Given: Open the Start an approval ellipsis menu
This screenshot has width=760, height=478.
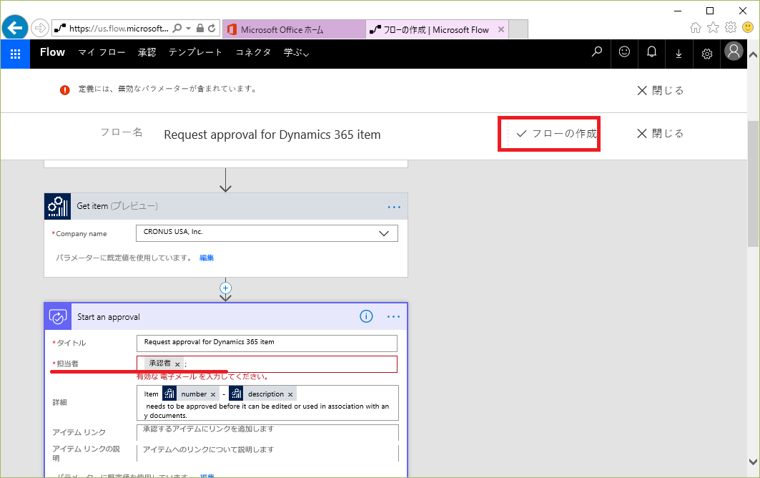Looking at the screenshot, I should tap(393, 317).
